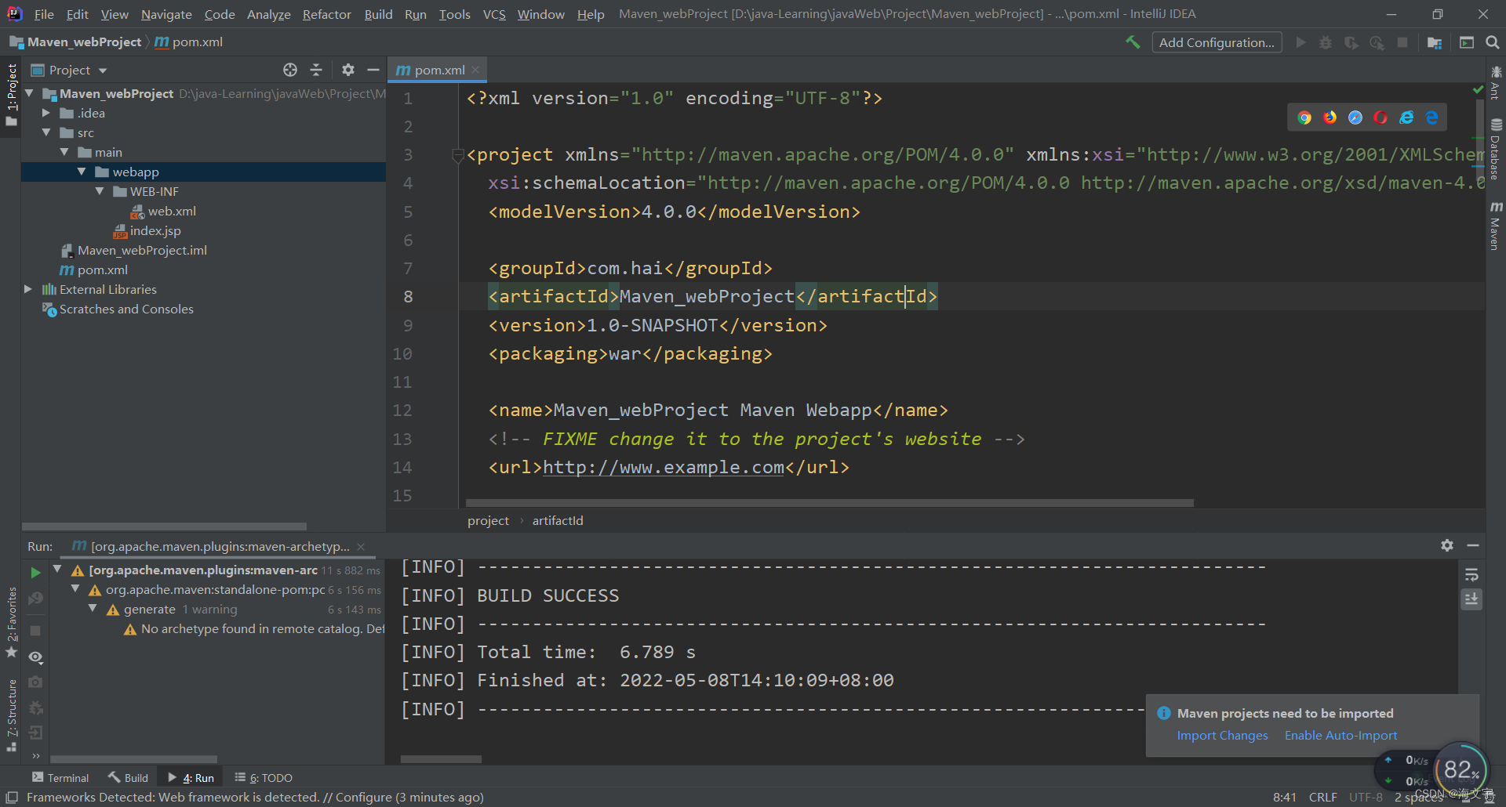
Task: Open in Edge browser icon
Action: [1432, 118]
